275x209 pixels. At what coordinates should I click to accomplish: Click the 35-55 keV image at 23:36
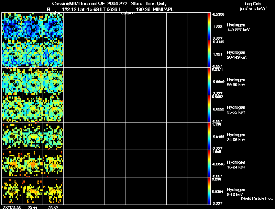tap(12, 109)
